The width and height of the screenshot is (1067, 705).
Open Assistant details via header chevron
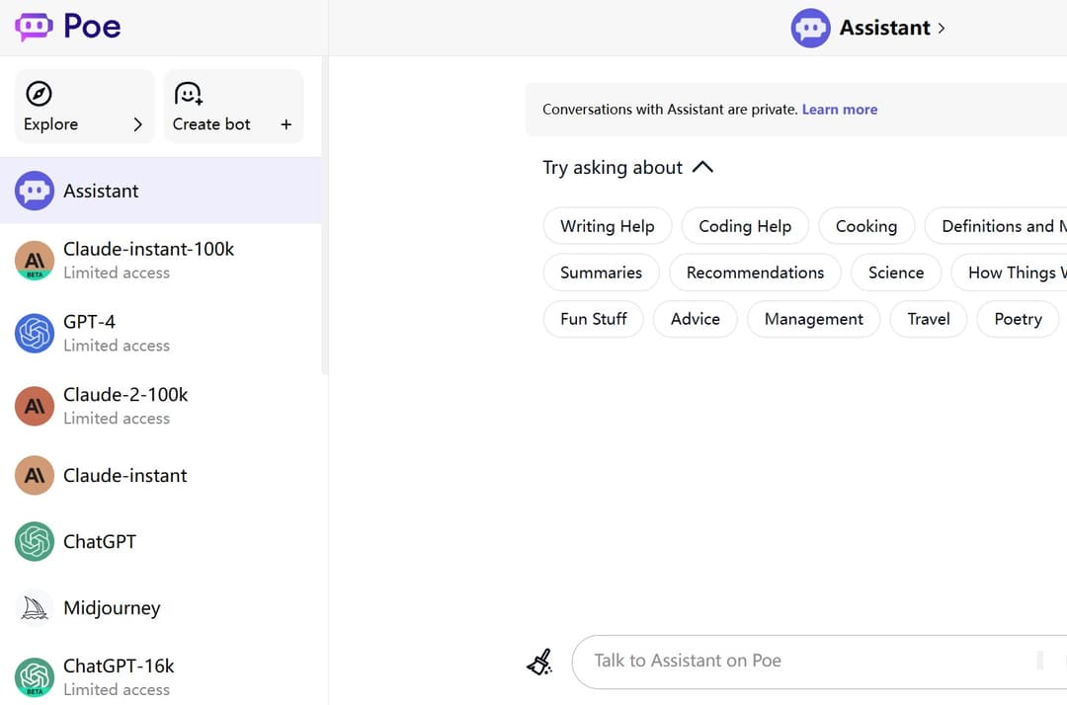[x=942, y=28]
